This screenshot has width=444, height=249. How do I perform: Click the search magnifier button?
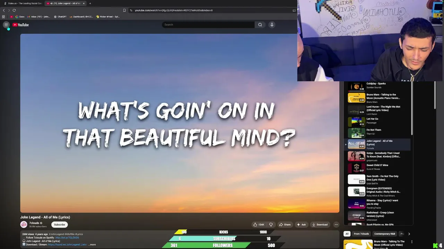[x=260, y=25]
